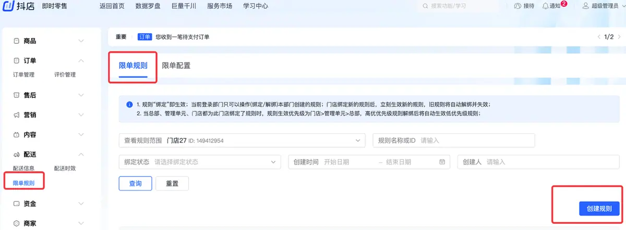Click the 资金 sidebar icon

pyautogui.click(x=17, y=203)
